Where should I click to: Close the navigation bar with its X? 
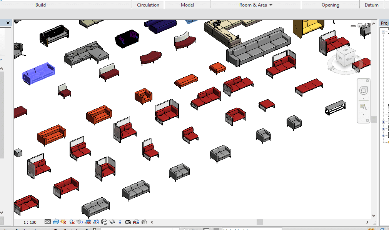click(x=367, y=81)
